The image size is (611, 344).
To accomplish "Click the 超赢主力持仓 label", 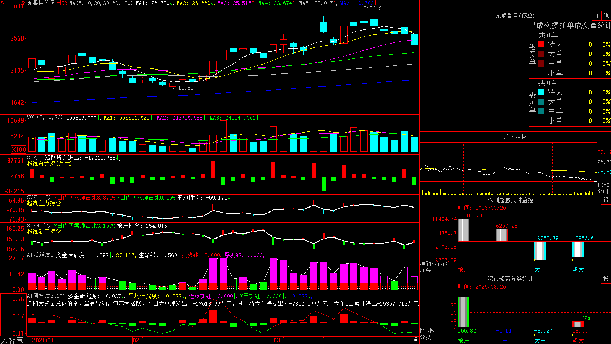I will [44, 203].
